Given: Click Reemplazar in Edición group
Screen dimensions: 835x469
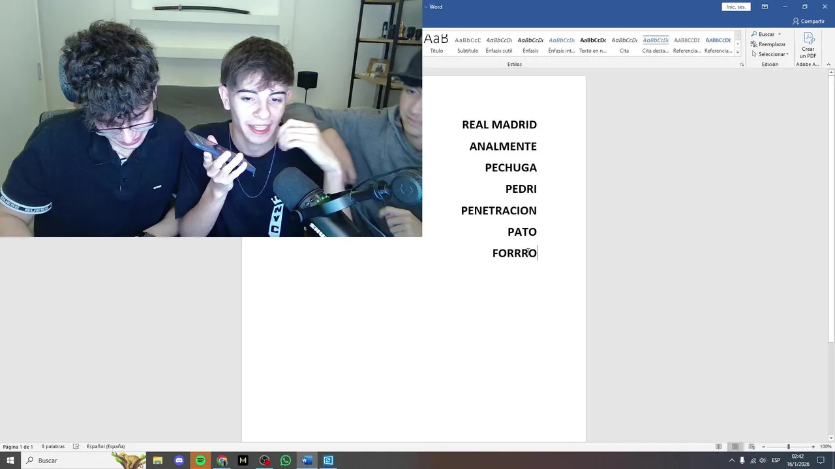Looking at the screenshot, I should click(x=768, y=44).
